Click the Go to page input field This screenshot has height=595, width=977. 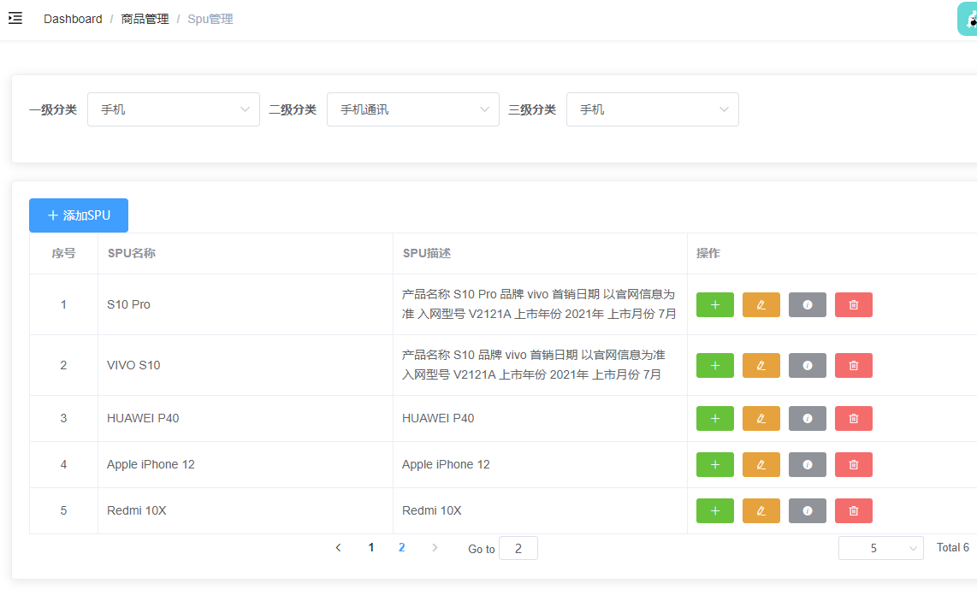tap(518, 547)
